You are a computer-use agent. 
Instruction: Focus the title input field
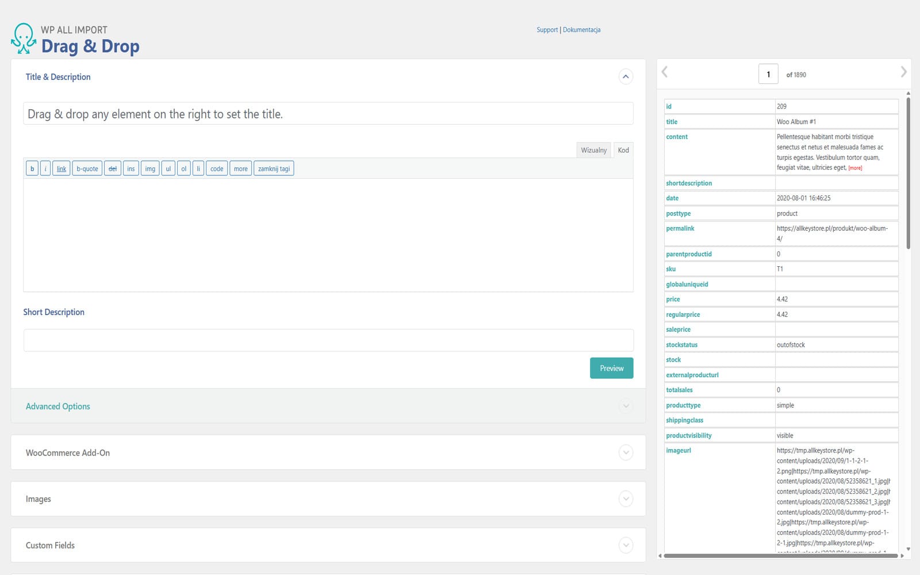(x=328, y=114)
